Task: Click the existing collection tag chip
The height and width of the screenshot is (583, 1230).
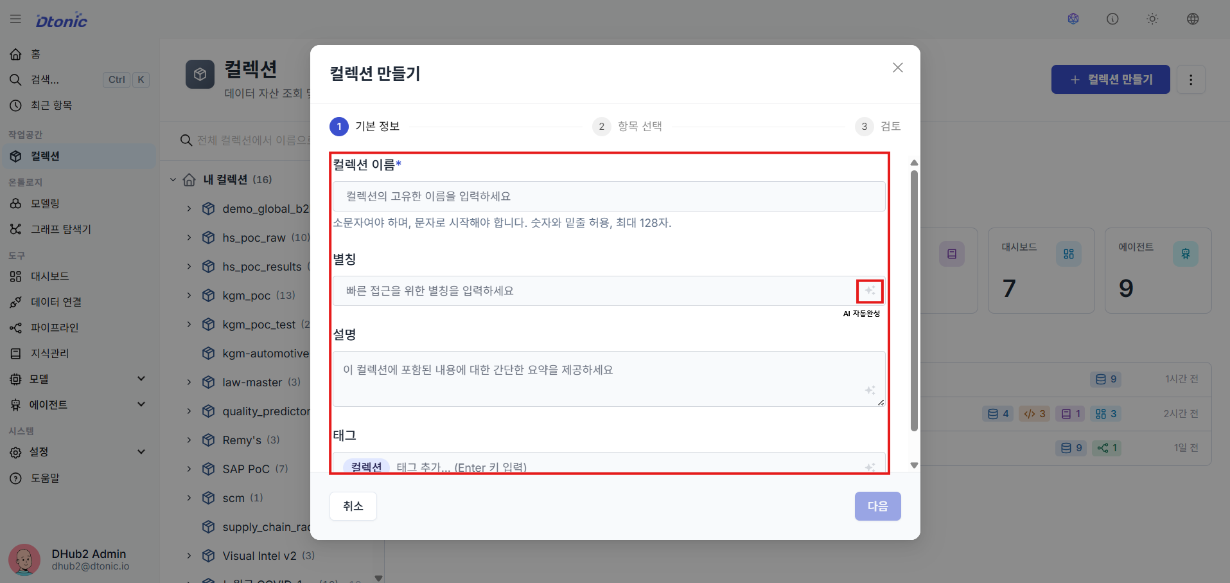Action: coord(367,467)
